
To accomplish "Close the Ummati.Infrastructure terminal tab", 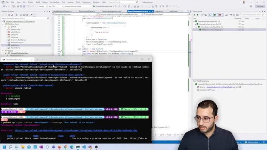I will [x=32, y=60].
